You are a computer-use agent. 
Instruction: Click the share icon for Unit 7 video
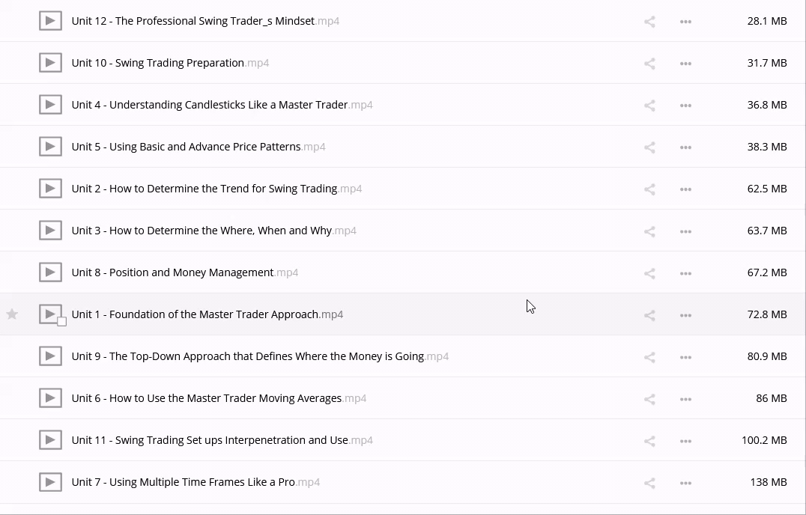click(x=649, y=483)
